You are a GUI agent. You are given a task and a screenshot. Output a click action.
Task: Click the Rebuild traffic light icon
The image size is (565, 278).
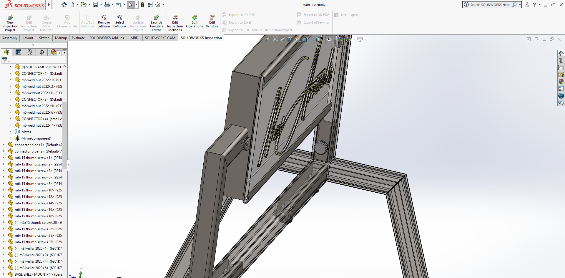pos(142,5)
